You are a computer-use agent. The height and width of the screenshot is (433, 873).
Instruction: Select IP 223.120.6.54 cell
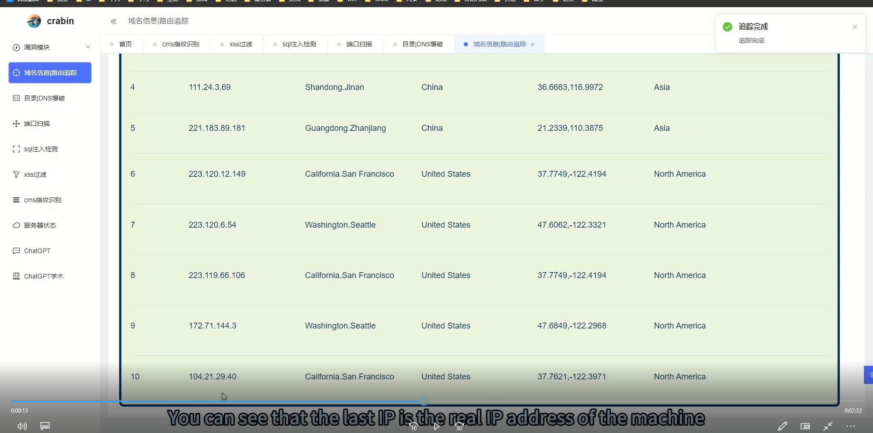coord(212,225)
